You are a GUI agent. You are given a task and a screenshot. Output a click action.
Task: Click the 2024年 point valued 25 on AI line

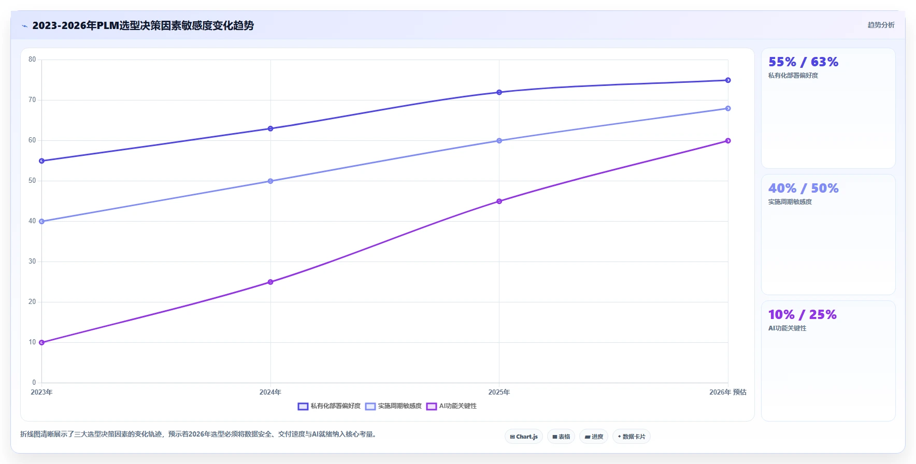pyautogui.click(x=270, y=282)
